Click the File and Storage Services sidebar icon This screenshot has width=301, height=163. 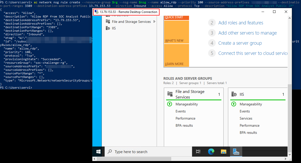tap(108, 21)
